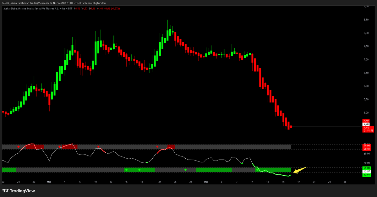This screenshot has width=377, height=197.
Task: Click the red 75,00 indicator level tag
Action: [366, 145]
